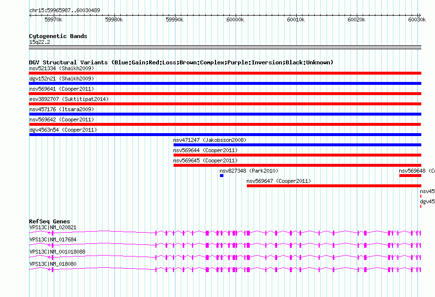The height and width of the screenshot is (297, 435).
Task: Open the RefSeq Genes track title
Action: pyautogui.click(x=49, y=221)
